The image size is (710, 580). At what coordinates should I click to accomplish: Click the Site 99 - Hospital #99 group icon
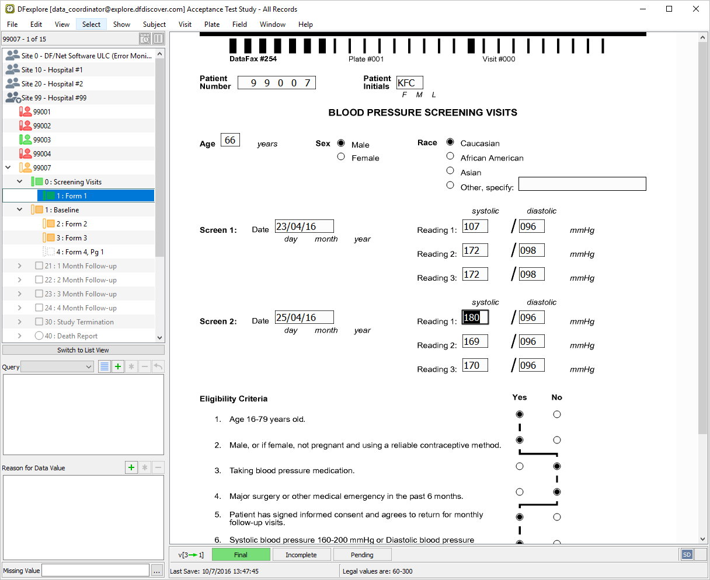pos(13,98)
